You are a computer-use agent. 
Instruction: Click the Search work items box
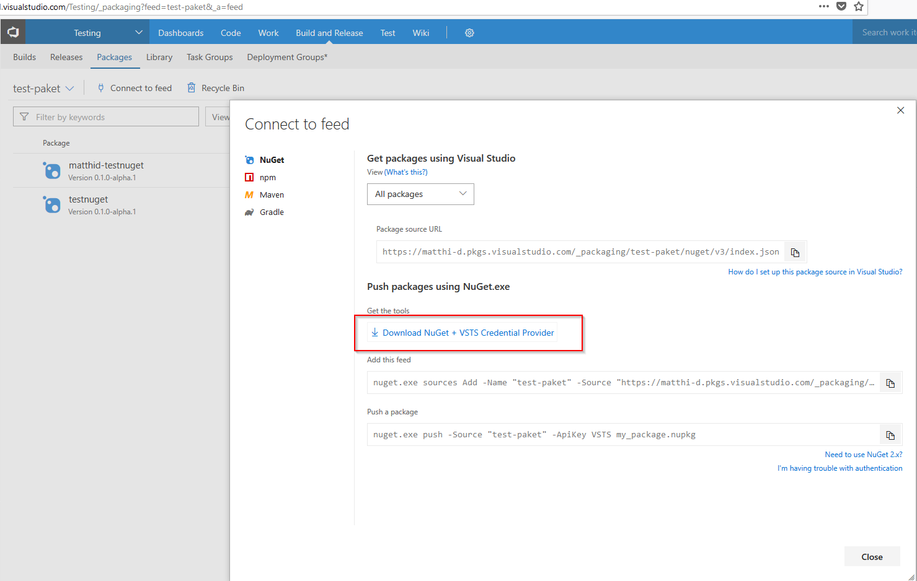point(884,32)
